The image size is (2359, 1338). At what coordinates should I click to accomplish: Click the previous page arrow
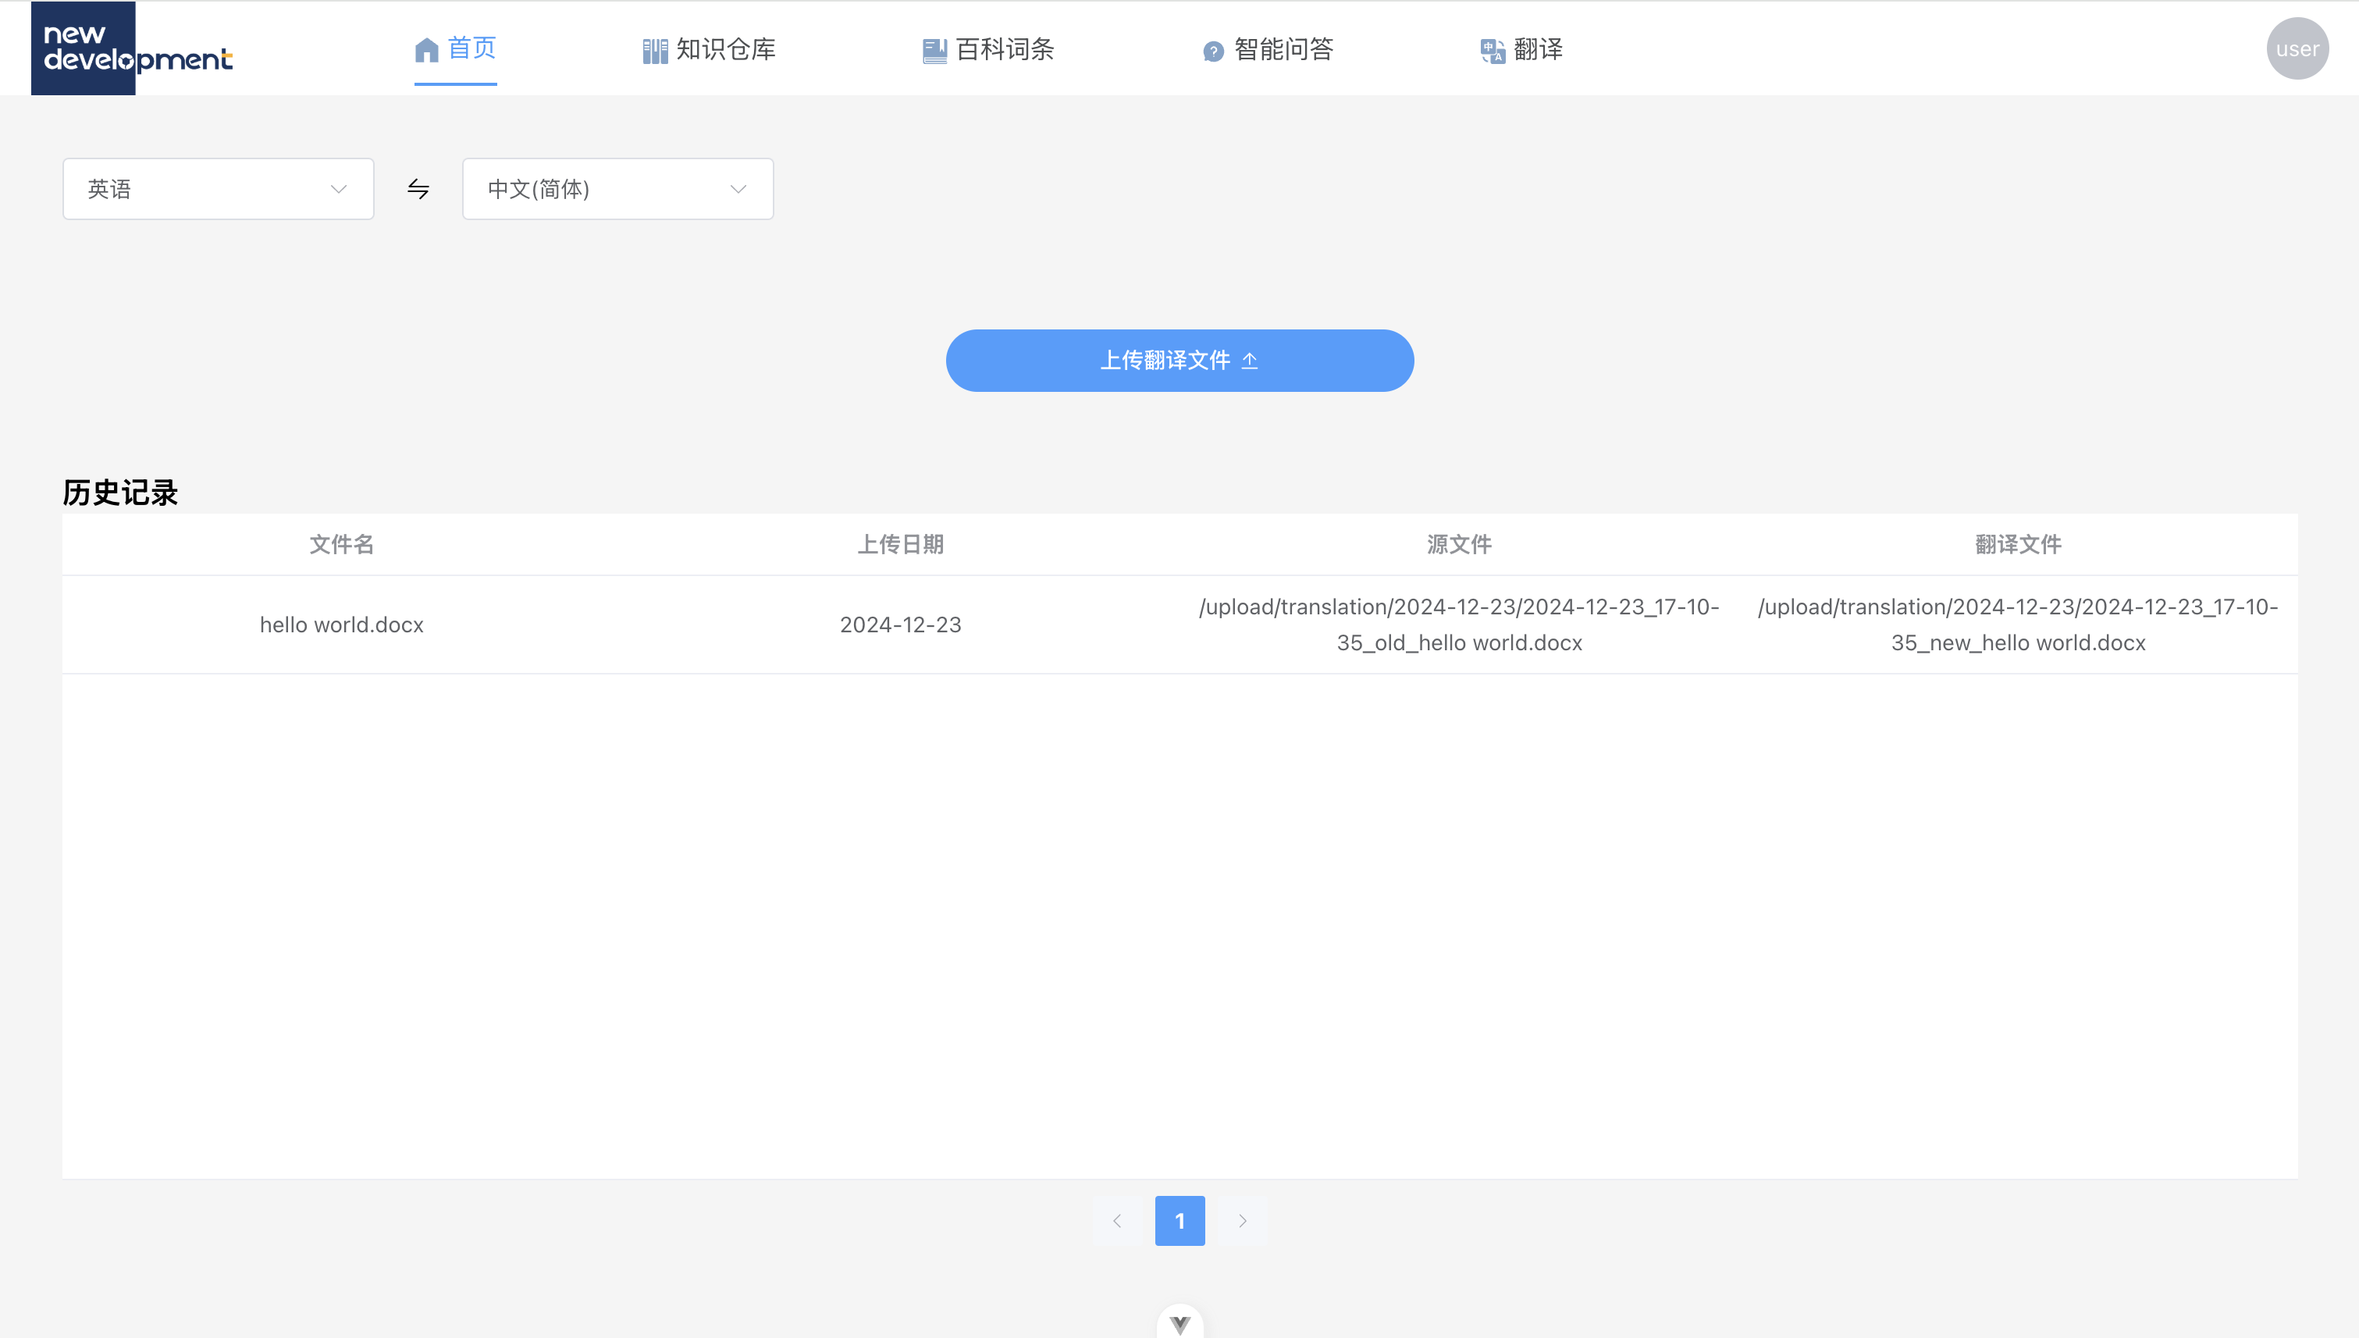coord(1116,1220)
